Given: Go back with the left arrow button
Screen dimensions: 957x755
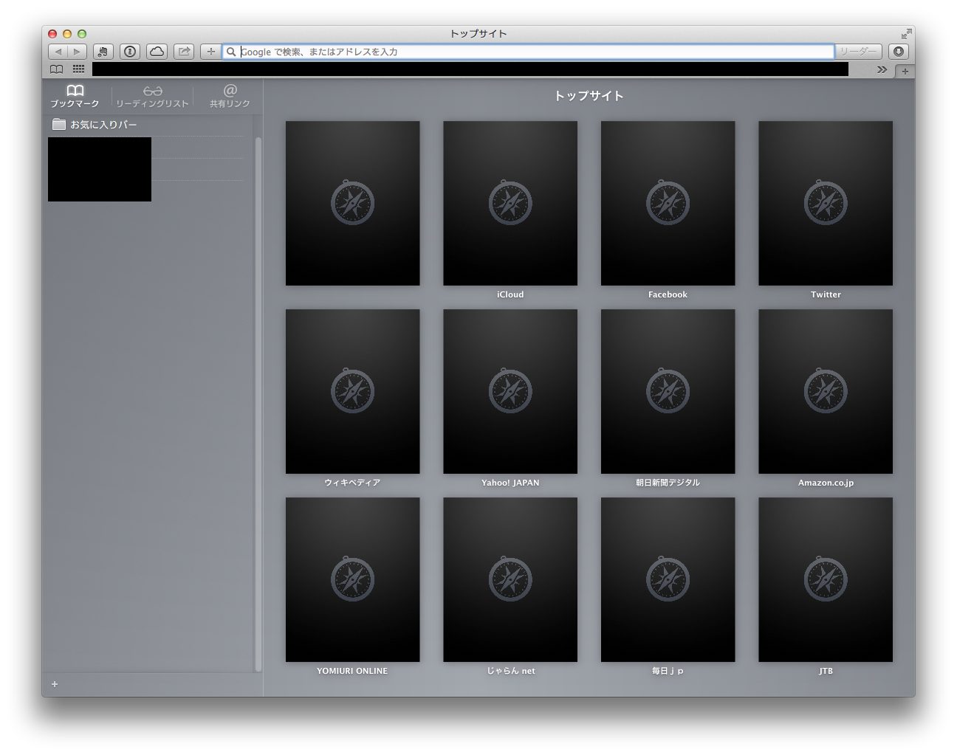Looking at the screenshot, I should coord(58,52).
